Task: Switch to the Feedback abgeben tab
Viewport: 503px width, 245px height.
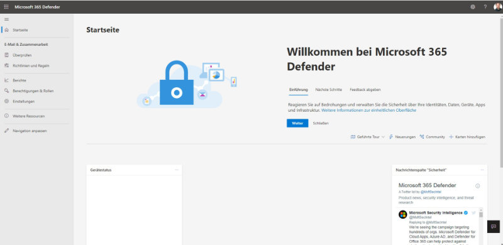Action: click(365, 90)
